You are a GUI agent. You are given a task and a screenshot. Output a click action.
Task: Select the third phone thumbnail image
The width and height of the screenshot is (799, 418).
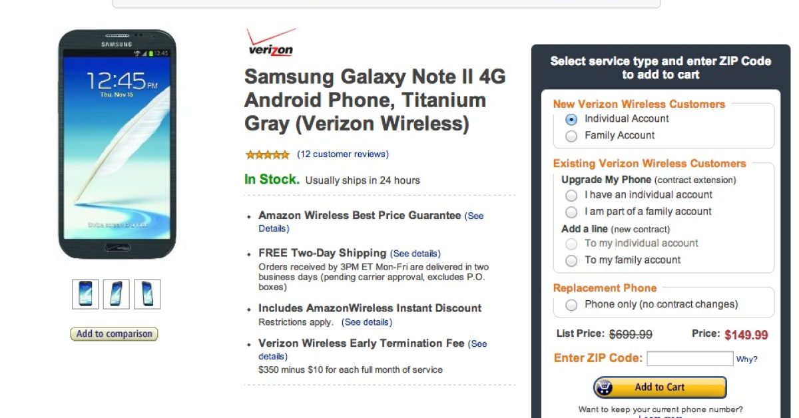coord(147,294)
